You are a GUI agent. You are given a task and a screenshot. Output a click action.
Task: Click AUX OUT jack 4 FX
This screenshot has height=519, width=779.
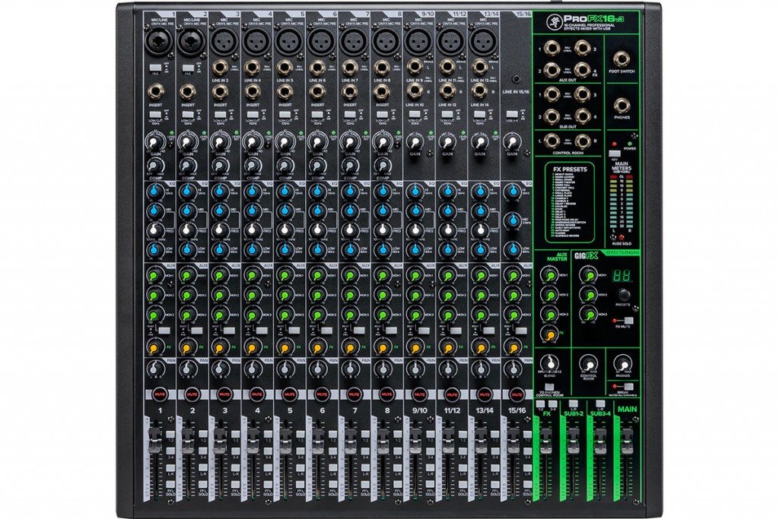click(582, 69)
